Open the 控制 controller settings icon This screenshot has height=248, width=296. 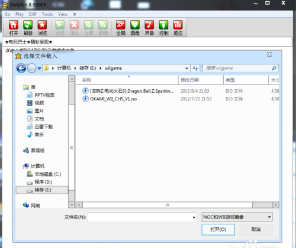164,28
